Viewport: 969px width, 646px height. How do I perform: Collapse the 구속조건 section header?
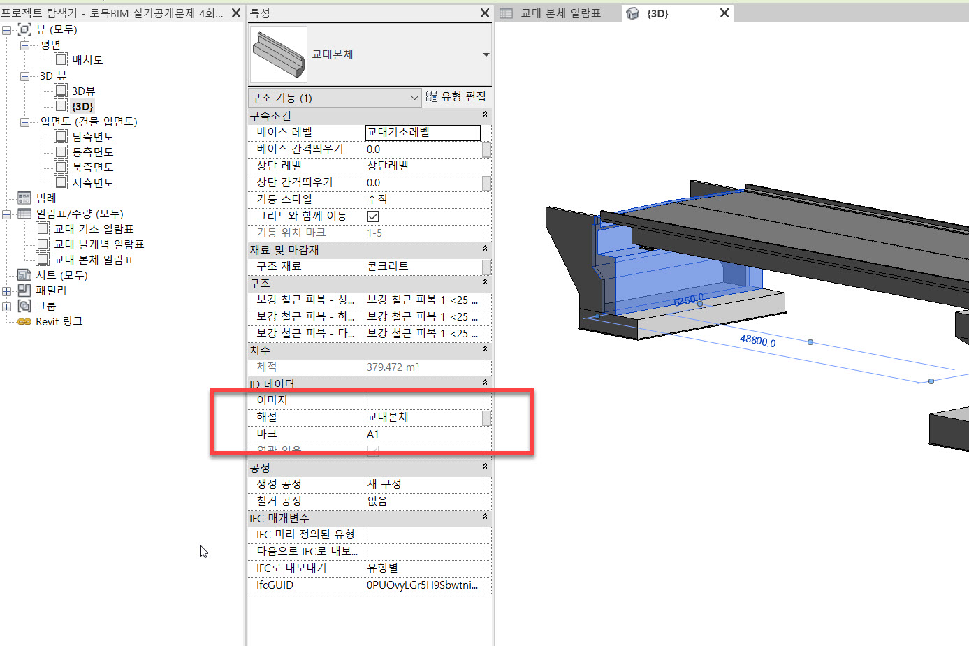485,115
